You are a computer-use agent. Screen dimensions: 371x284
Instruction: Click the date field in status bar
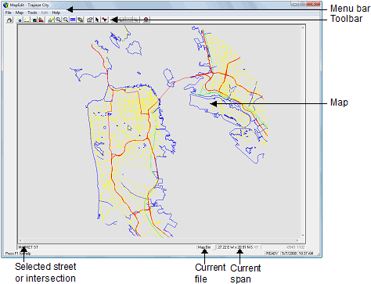click(289, 253)
